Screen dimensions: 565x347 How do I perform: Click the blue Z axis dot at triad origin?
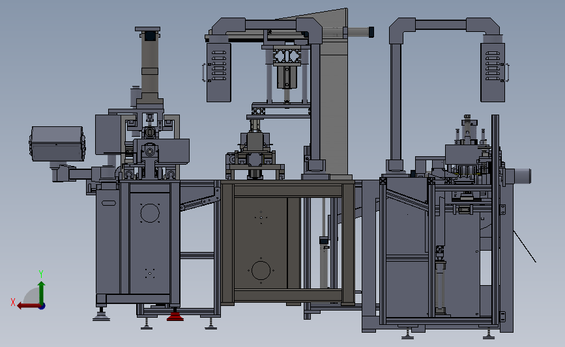(x=42, y=307)
